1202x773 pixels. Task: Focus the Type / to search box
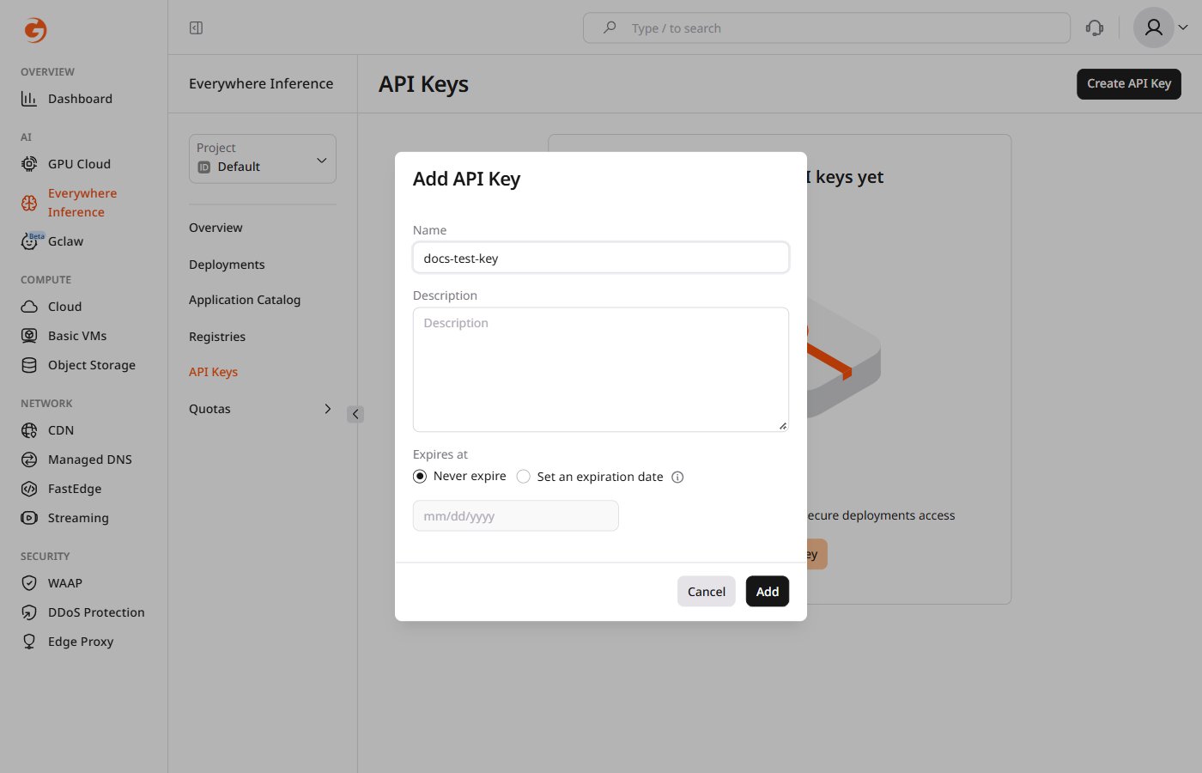[827, 27]
